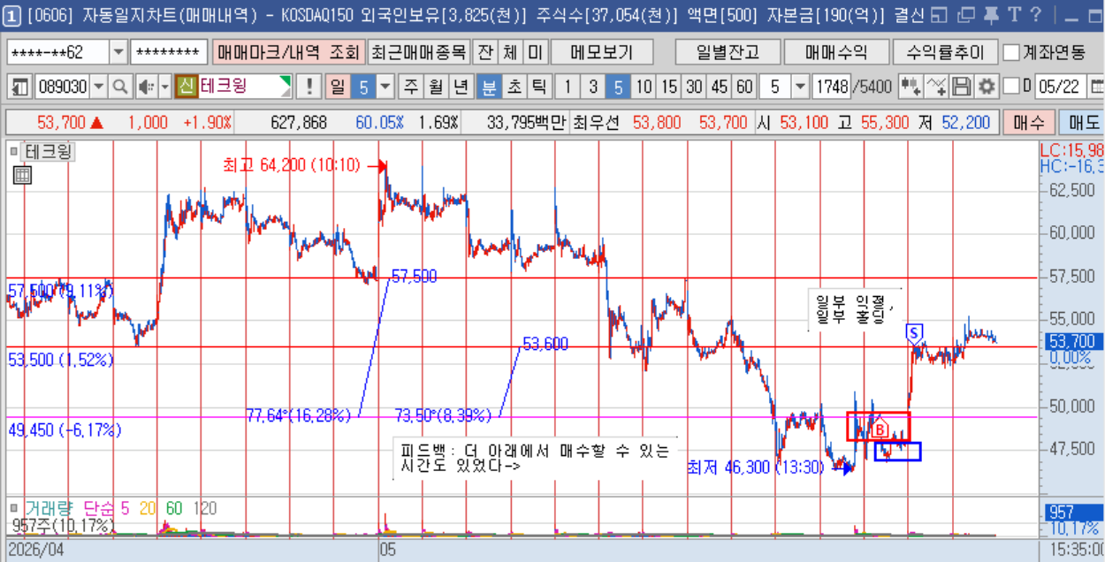The height and width of the screenshot is (562, 1105).
Task: Open the stock code 089030 dropdown arrow
Action: pyautogui.click(x=98, y=87)
